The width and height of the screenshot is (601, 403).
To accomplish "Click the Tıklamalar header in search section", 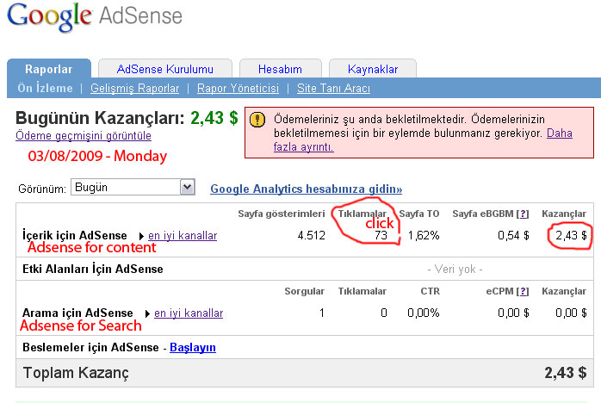I will coord(362,291).
